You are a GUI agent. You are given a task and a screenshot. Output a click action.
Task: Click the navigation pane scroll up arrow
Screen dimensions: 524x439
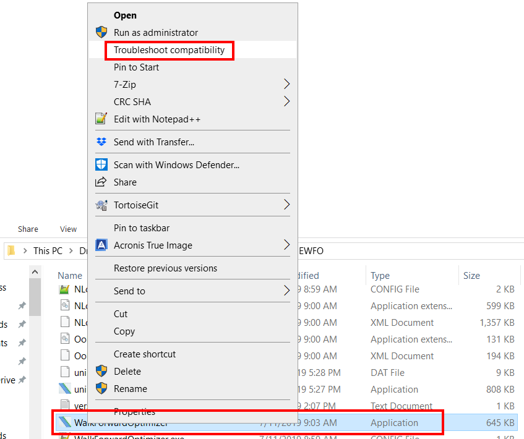coord(35,272)
